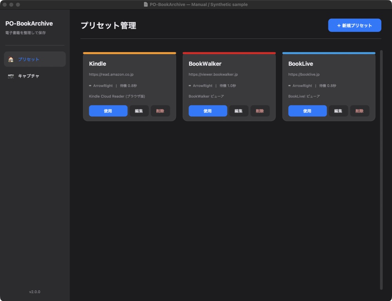This screenshot has width=392, height=301.
Task: Click the v2.0.0 version label
Action: 35,292
